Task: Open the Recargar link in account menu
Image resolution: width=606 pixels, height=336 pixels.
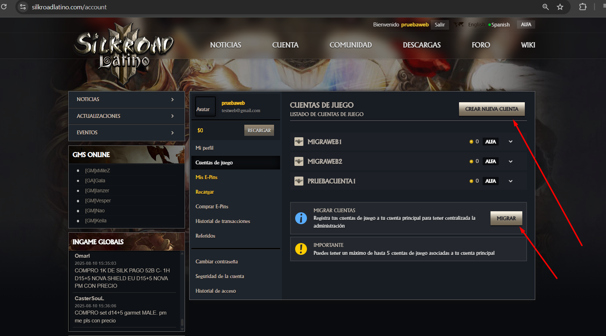Action: tap(205, 192)
